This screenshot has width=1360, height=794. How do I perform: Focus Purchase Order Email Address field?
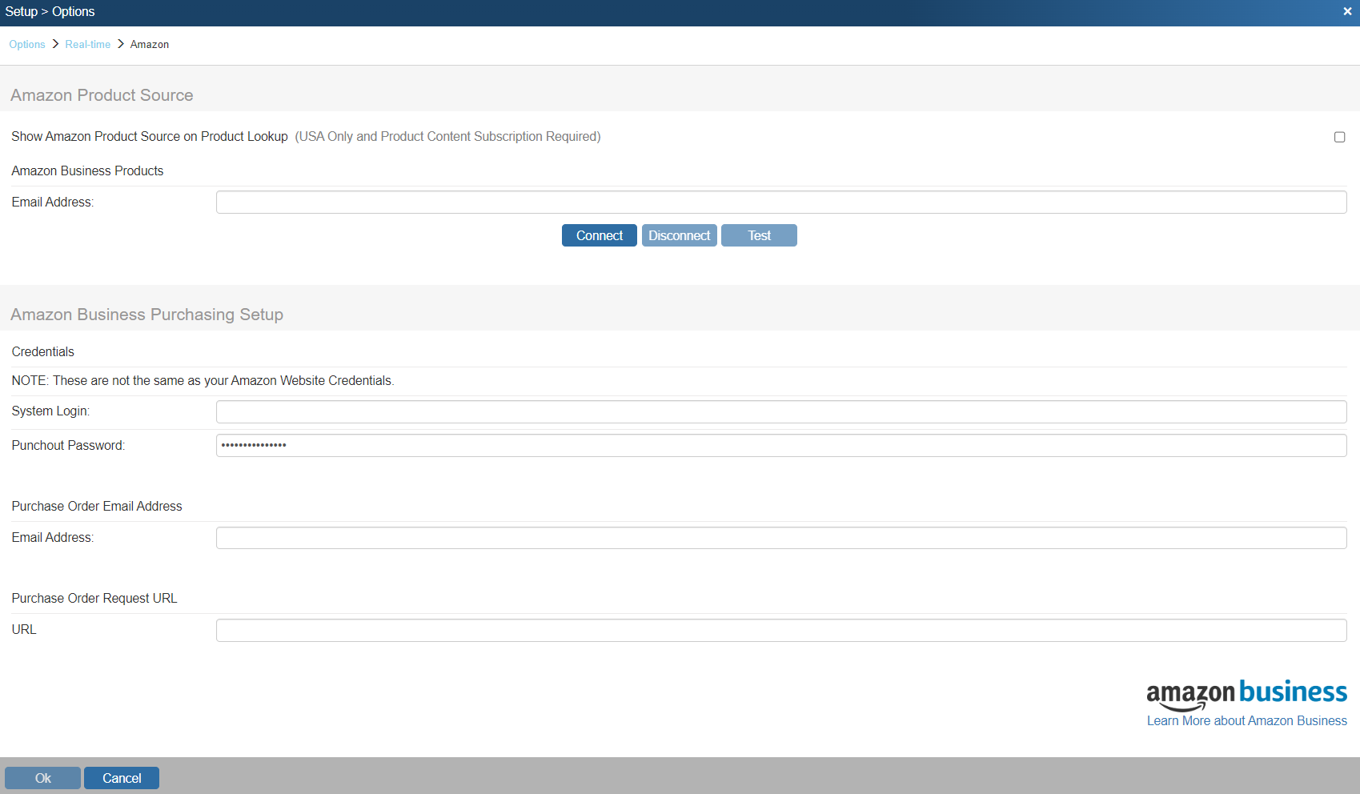pyautogui.click(x=781, y=538)
